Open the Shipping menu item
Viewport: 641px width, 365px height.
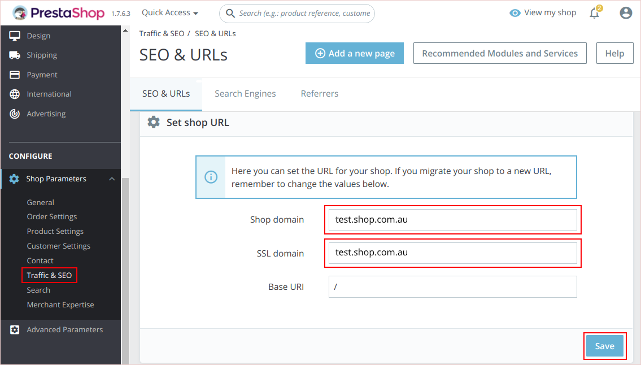42,55
